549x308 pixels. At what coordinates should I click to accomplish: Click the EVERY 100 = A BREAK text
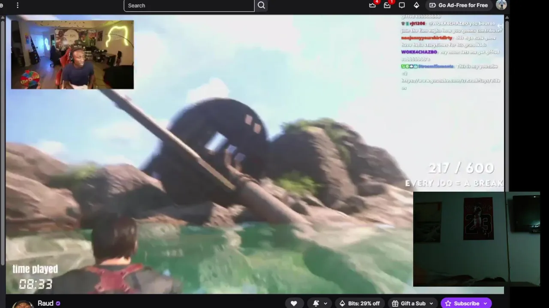tap(454, 183)
